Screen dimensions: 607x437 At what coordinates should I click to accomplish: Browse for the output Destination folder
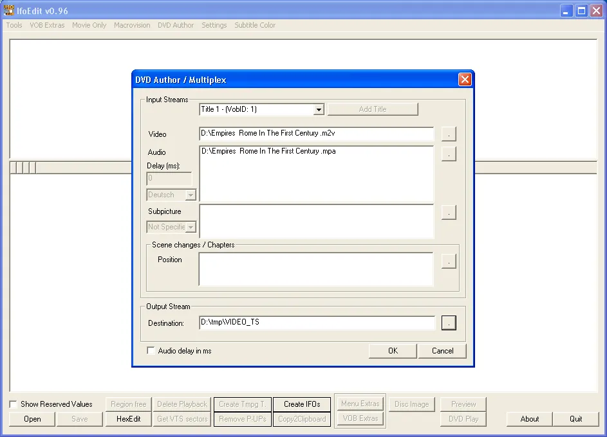click(x=449, y=323)
